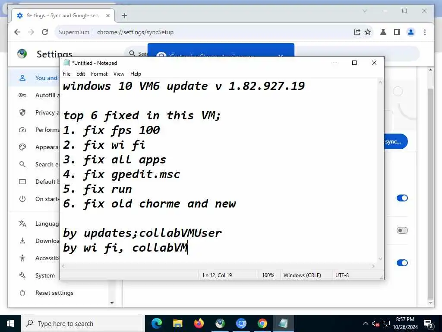Click the muted volume tray icon
Viewport: 442px width, 332px height.
pyautogui.click(x=376, y=323)
